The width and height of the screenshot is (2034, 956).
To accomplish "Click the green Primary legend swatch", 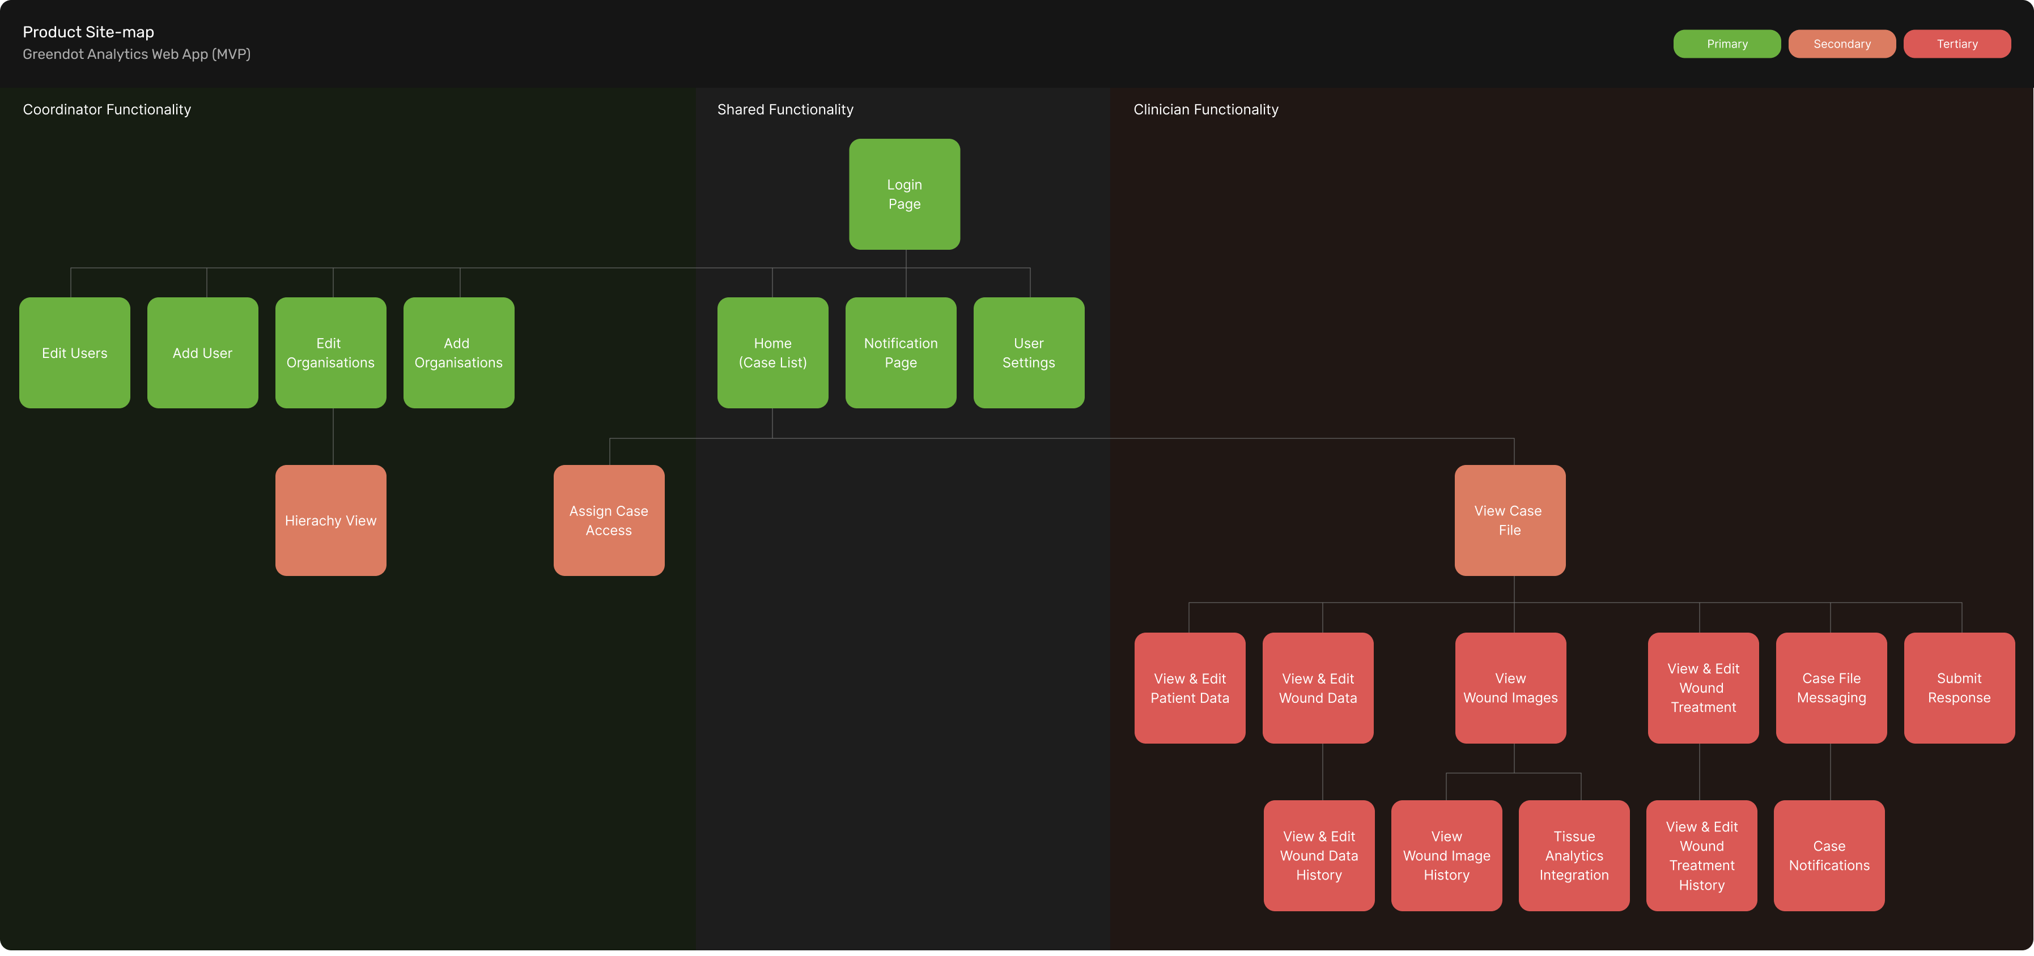I will tap(1726, 44).
